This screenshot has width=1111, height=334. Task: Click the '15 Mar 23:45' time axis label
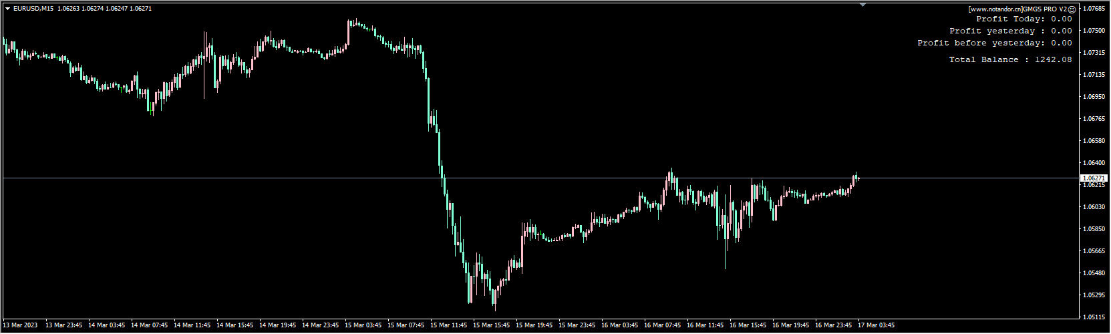[x=577, y=326]
